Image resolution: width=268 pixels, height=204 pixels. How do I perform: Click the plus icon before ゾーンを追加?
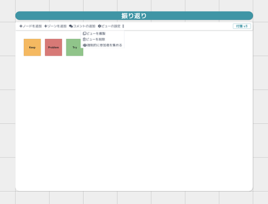(46, 26)
